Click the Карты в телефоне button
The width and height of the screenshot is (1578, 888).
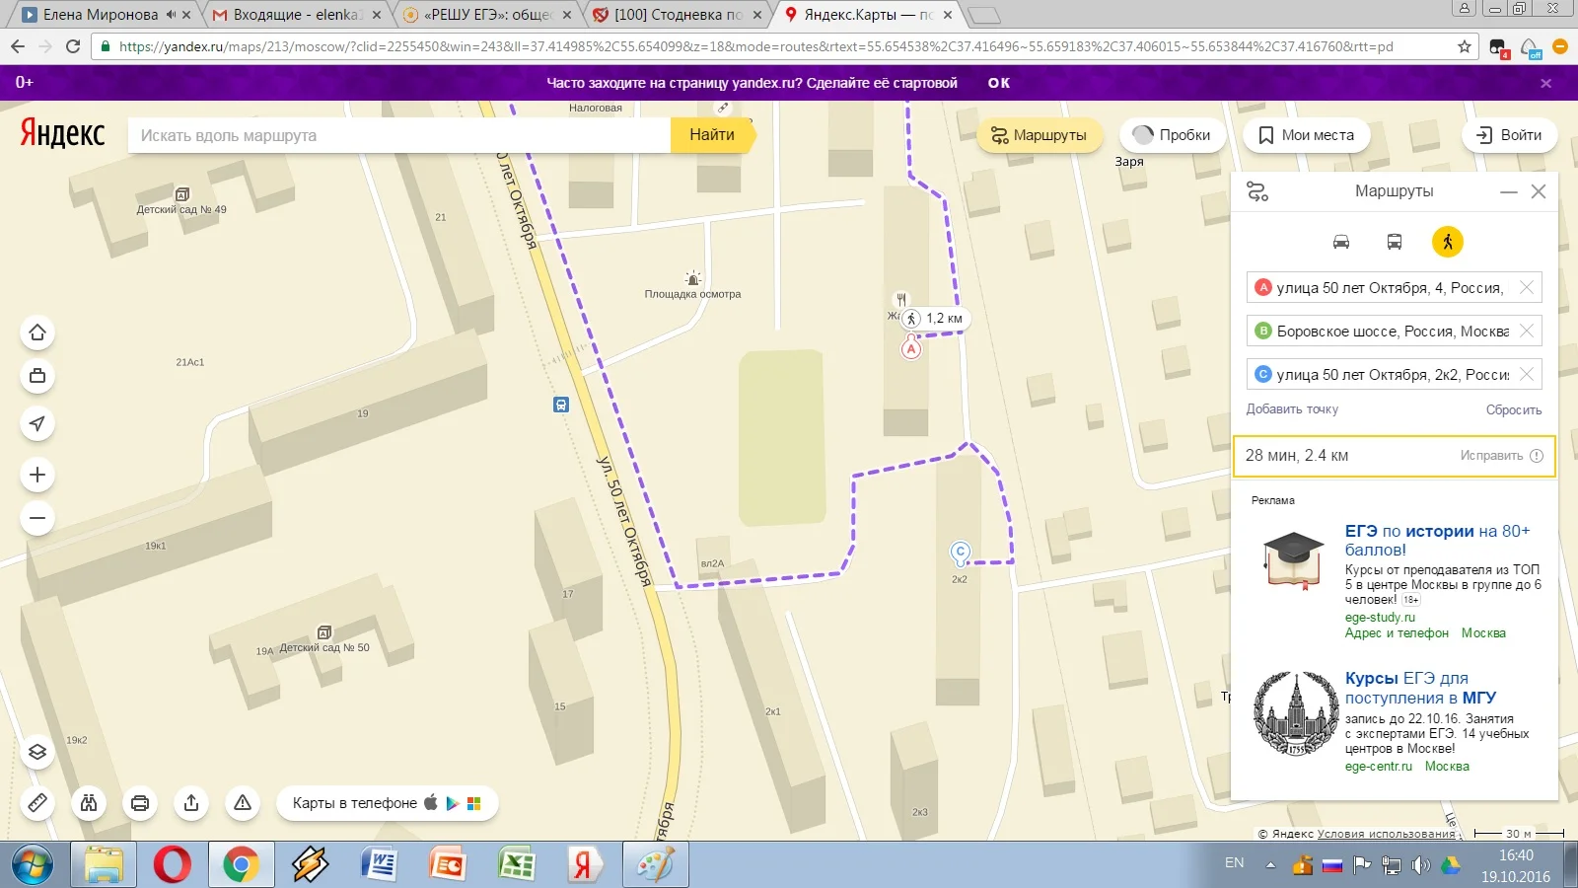click(x=387, y=803)
